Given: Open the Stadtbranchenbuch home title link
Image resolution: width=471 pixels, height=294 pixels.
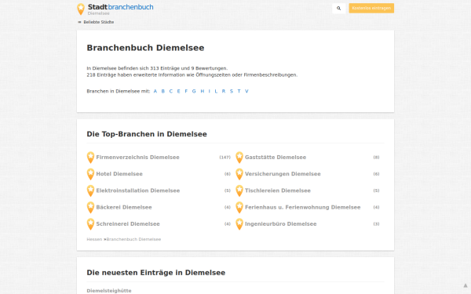Looking at the screenshot, I should click(120, 7).
